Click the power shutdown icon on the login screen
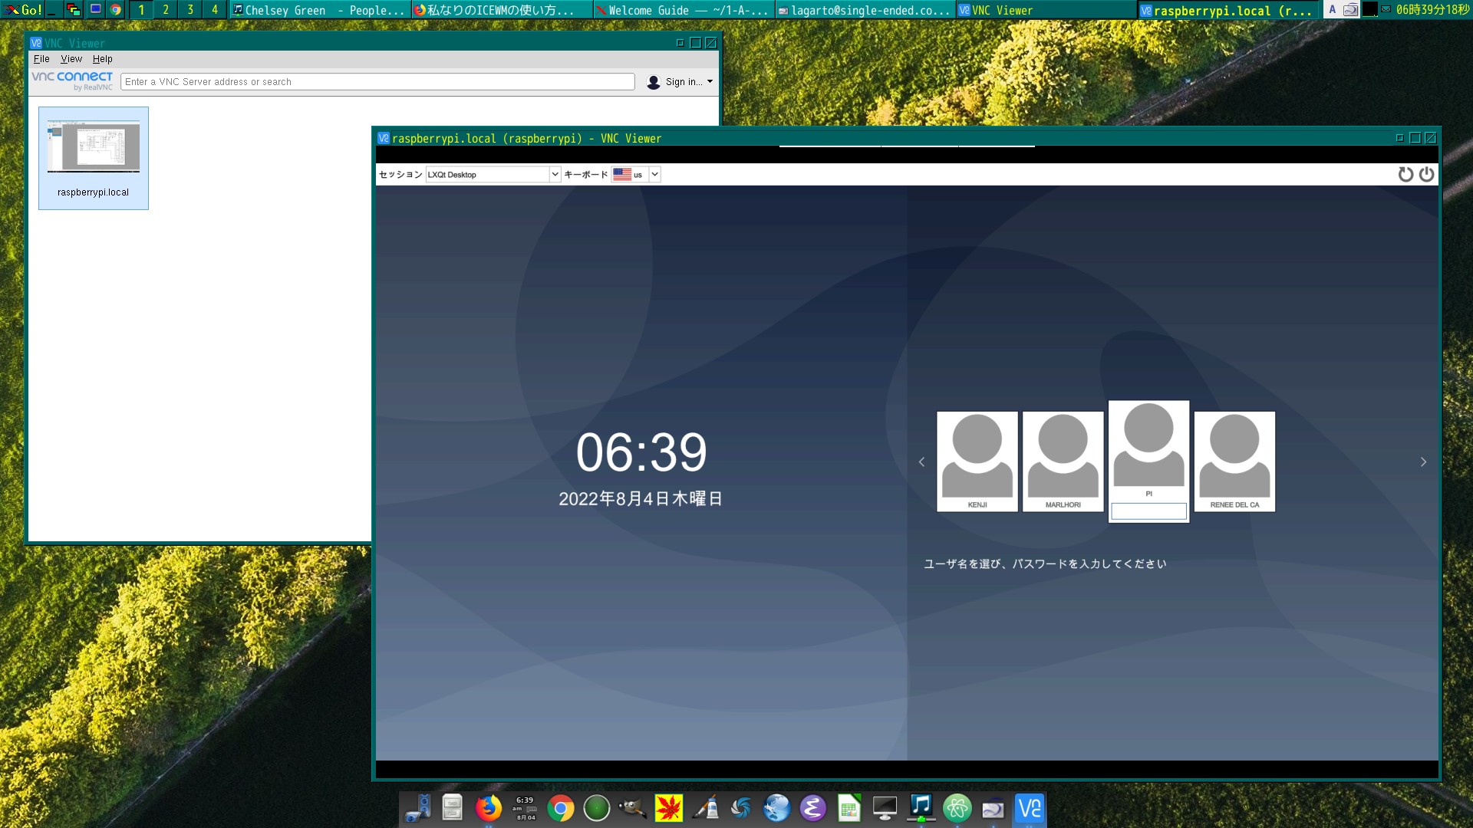The width and height of the screenshot is (1473, 828). (x=1427, y=174)
